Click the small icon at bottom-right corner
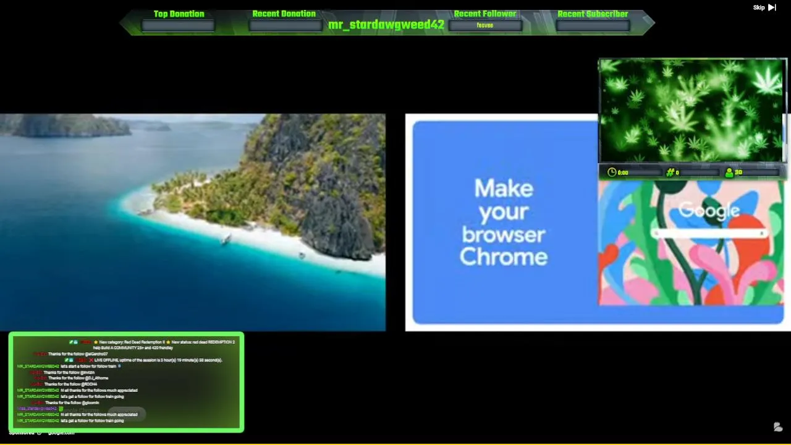The image size is (791, 445). (x=778, y=427)
